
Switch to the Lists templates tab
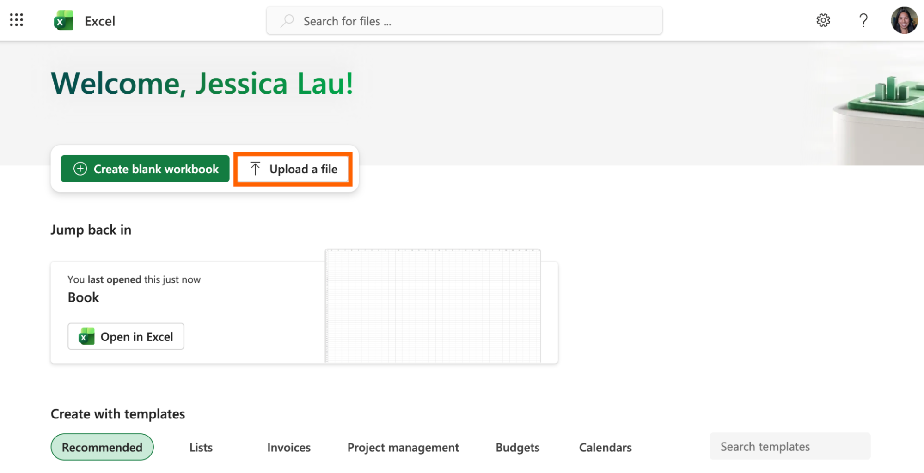[x=201, y=447]
